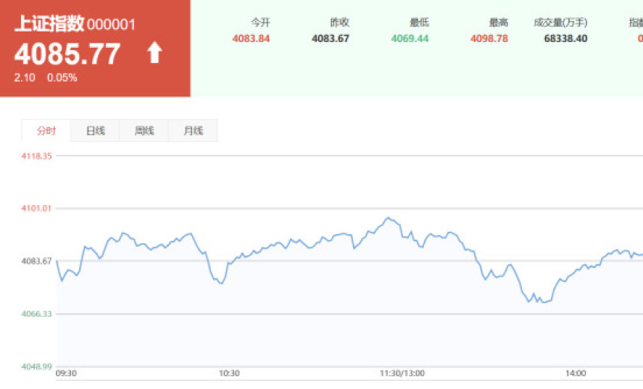Click the 14:00 time axis label
Screen dimensions: 643x389
pyautogui.click(x=576, y=373)
